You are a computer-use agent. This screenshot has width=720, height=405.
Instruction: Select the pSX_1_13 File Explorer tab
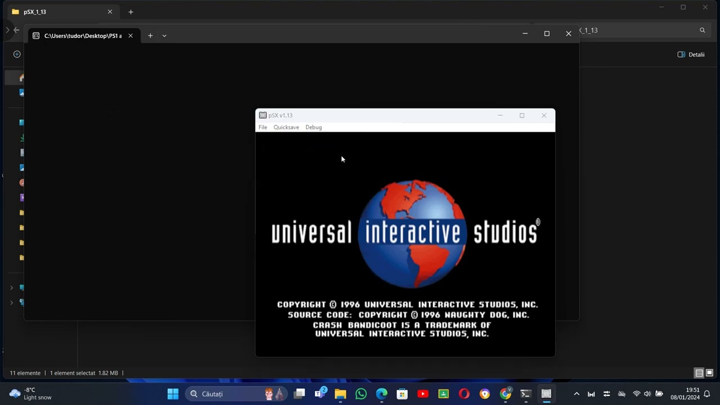coord(62,12)
